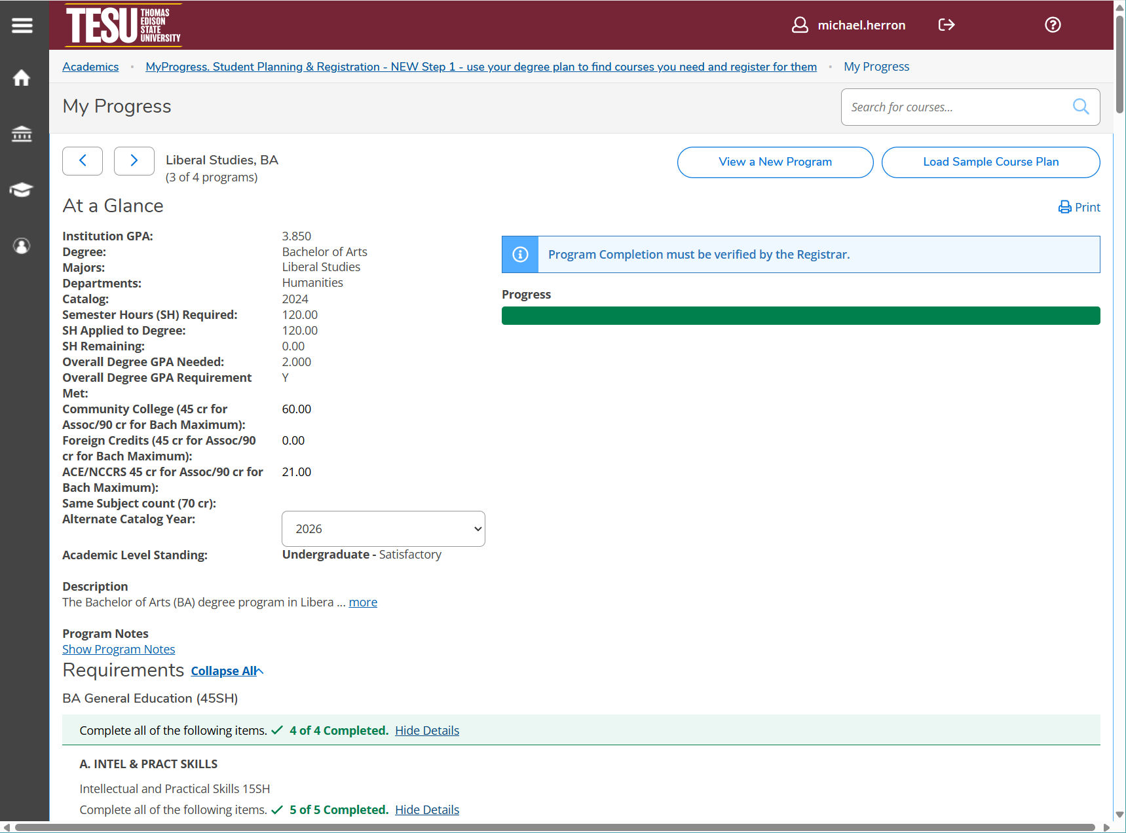The width and height of the screenshot is (1126, 833).
Task: Open user options sidebar profile icon
Action: pos(22,246)
